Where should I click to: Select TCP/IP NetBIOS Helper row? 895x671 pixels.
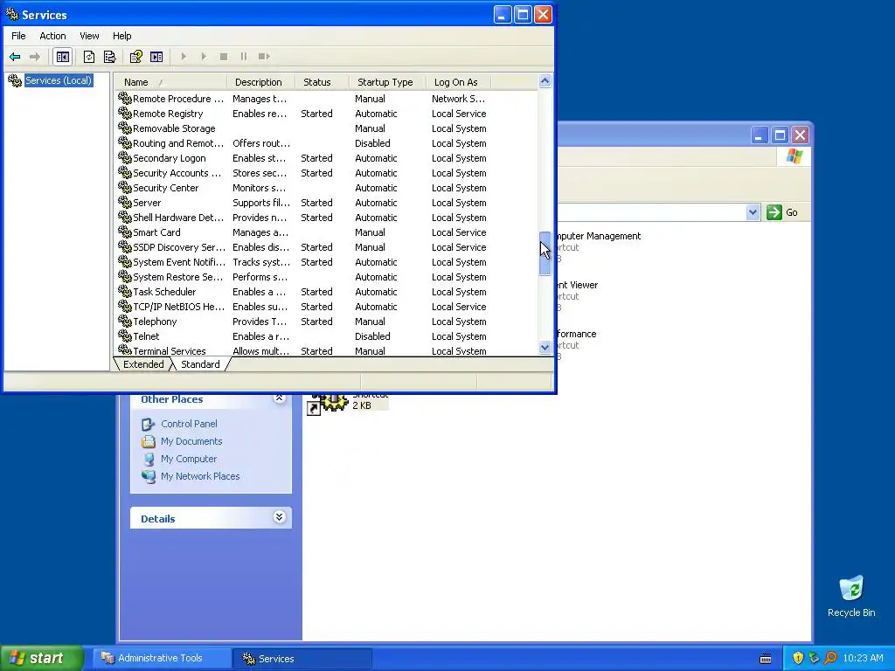tap(178, 307)
